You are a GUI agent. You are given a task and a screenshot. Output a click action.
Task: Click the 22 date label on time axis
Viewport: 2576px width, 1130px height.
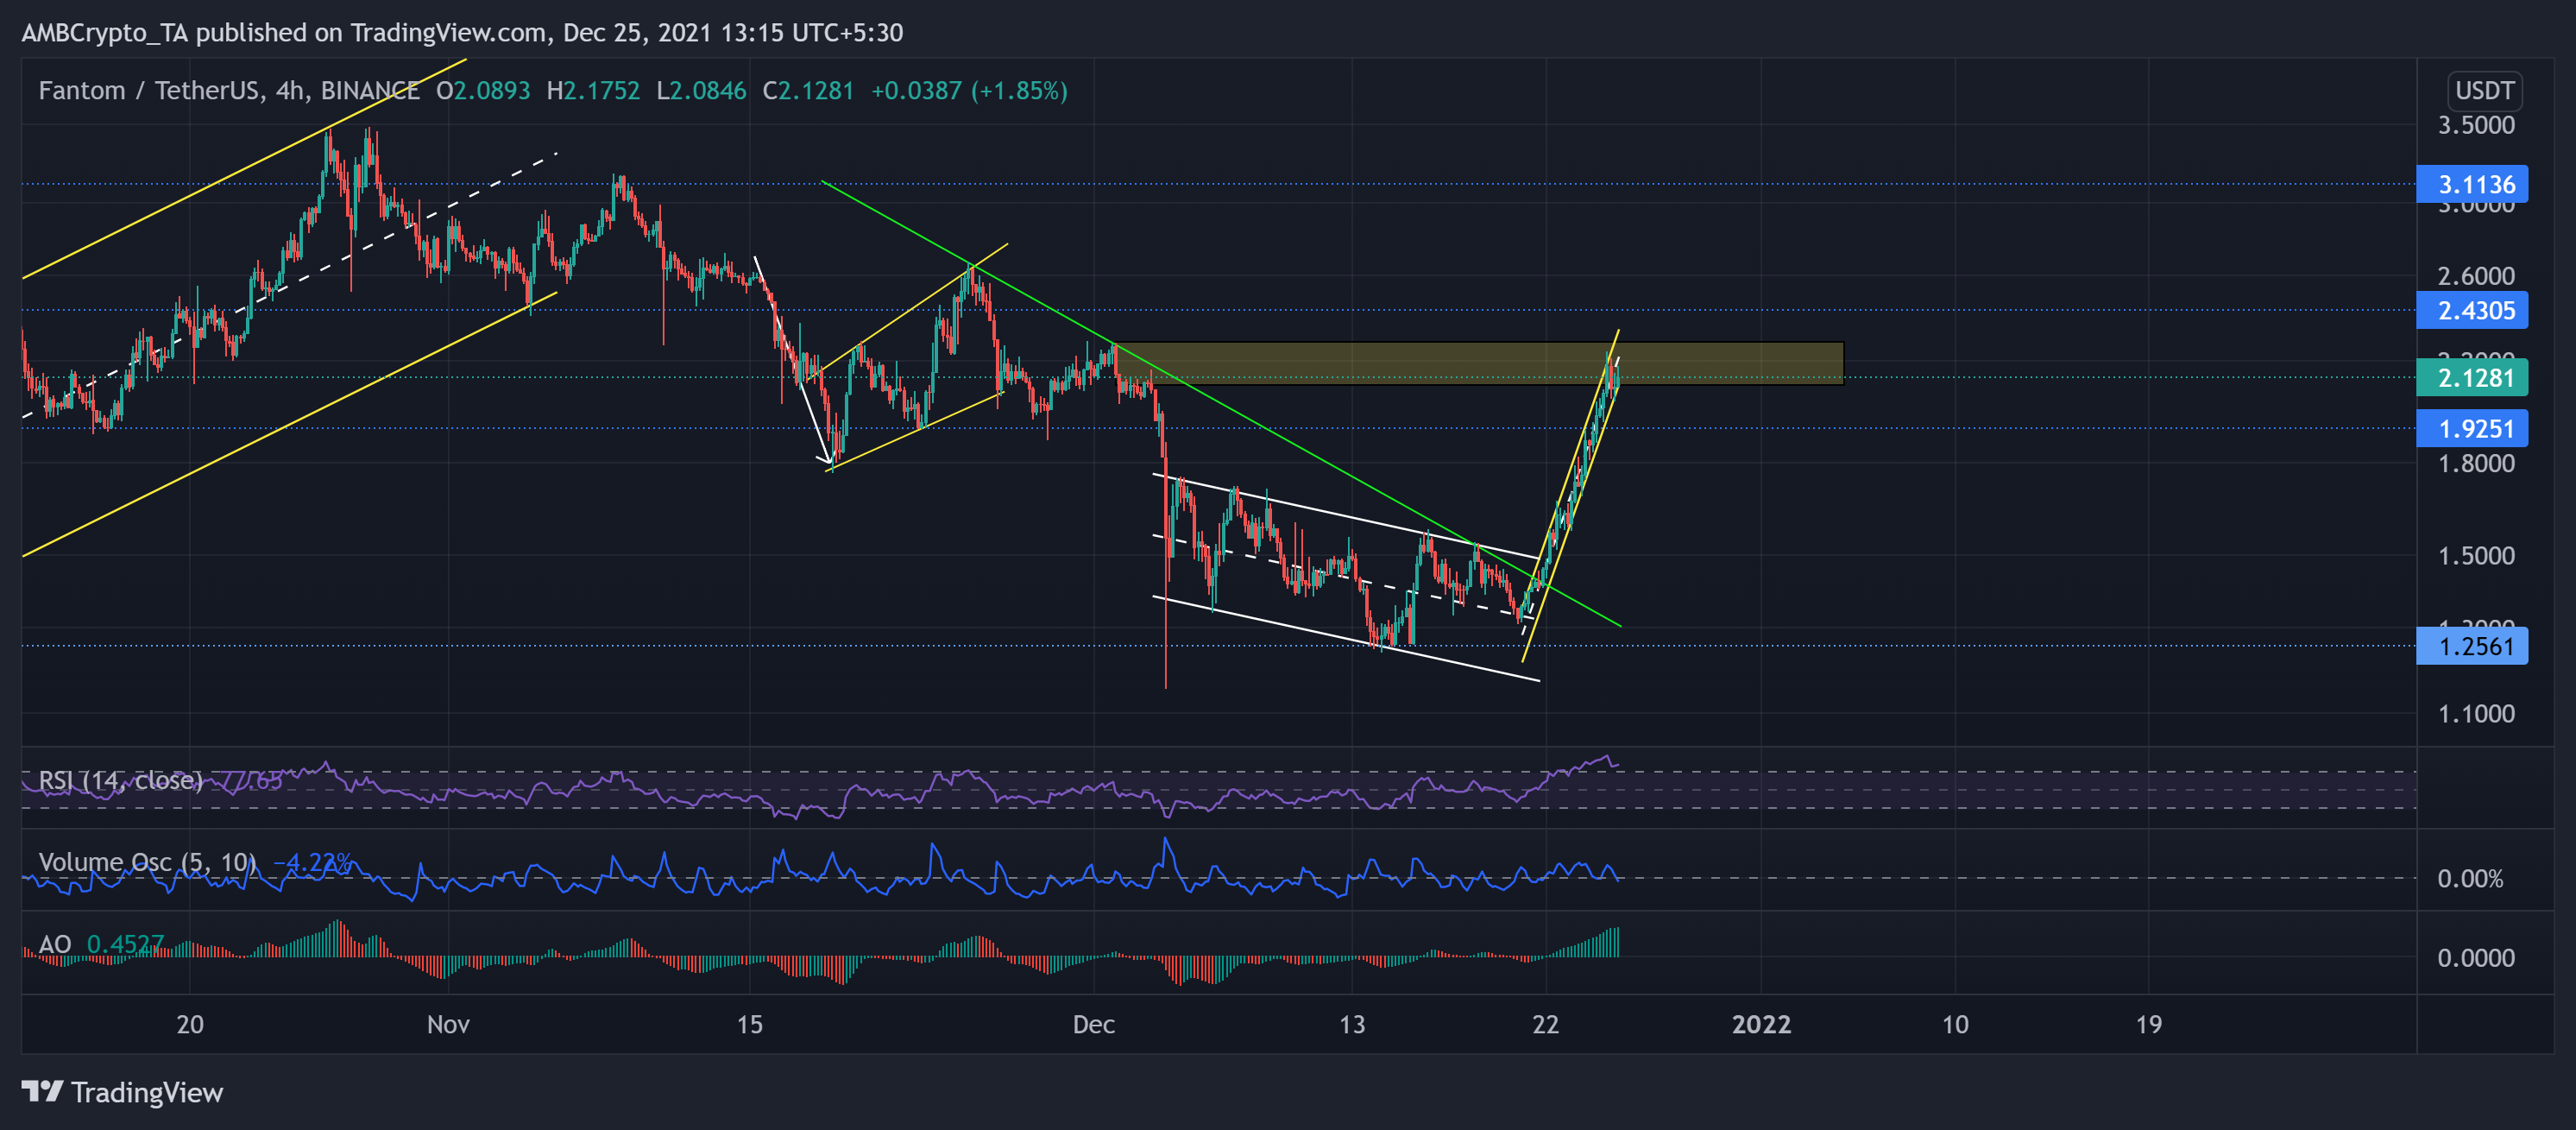(x=1545, y=1024)
